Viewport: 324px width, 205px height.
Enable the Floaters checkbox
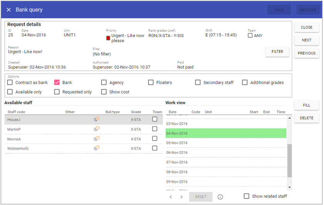151,83
